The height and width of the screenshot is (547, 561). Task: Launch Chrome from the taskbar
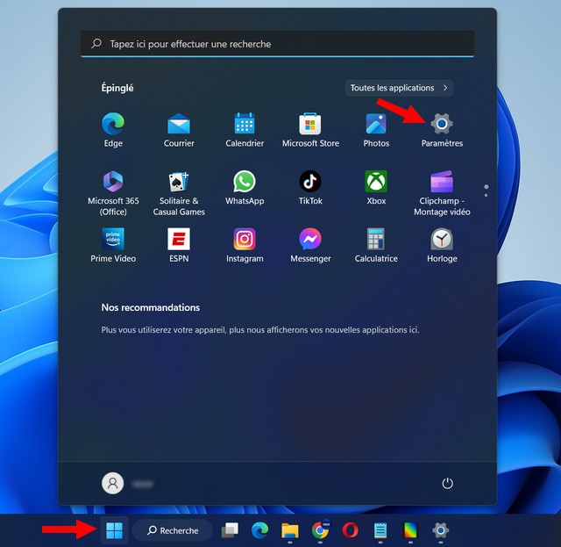(320, 530)
